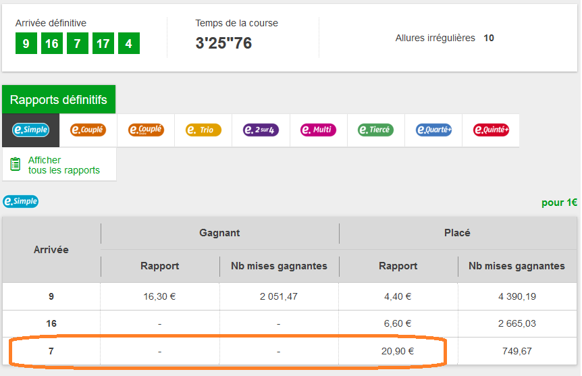Viewport: 582px width, 376px height.
Task: Select the blue e.Quarté+ tab
Action: [433, 130]
